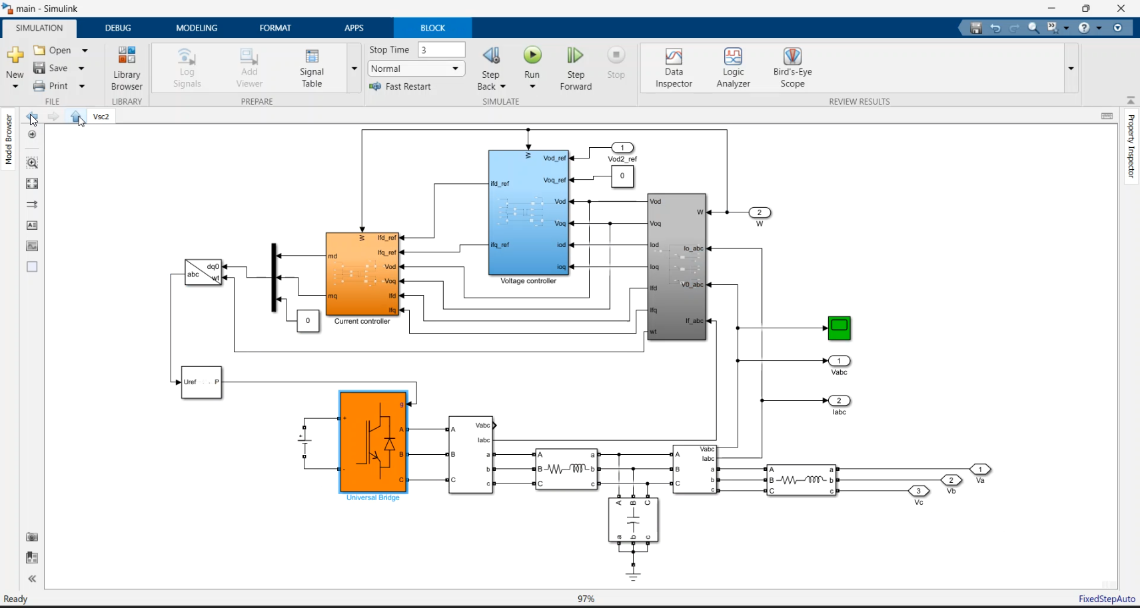Click the navigate forward arrow
This screenshot has width=1140, height=608.
53,117
